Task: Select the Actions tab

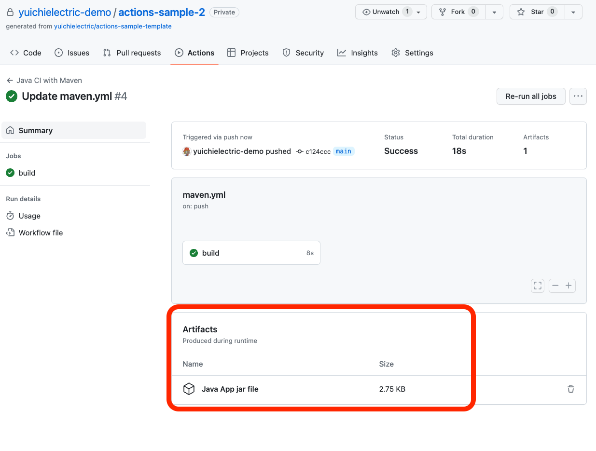Action: pyautogui.click(x=194, y=53)
